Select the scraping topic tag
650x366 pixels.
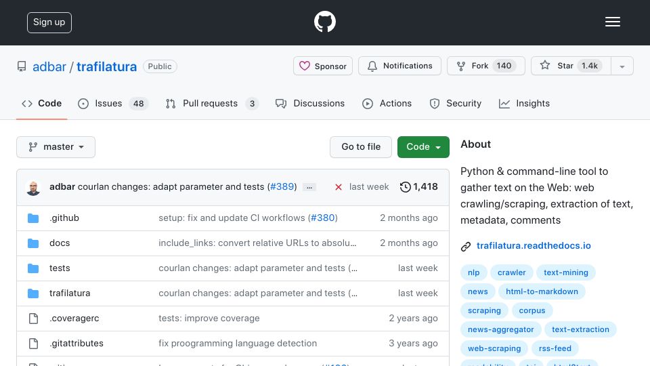click(484, 311)
